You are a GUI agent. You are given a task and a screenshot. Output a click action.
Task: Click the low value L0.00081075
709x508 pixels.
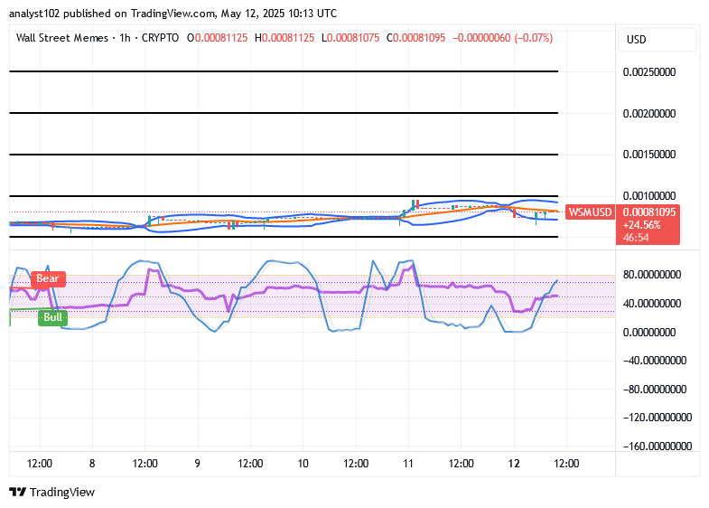[x=350, y=38]
